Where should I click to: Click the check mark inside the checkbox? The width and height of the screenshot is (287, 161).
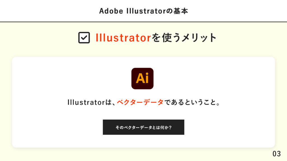[84, 38]
